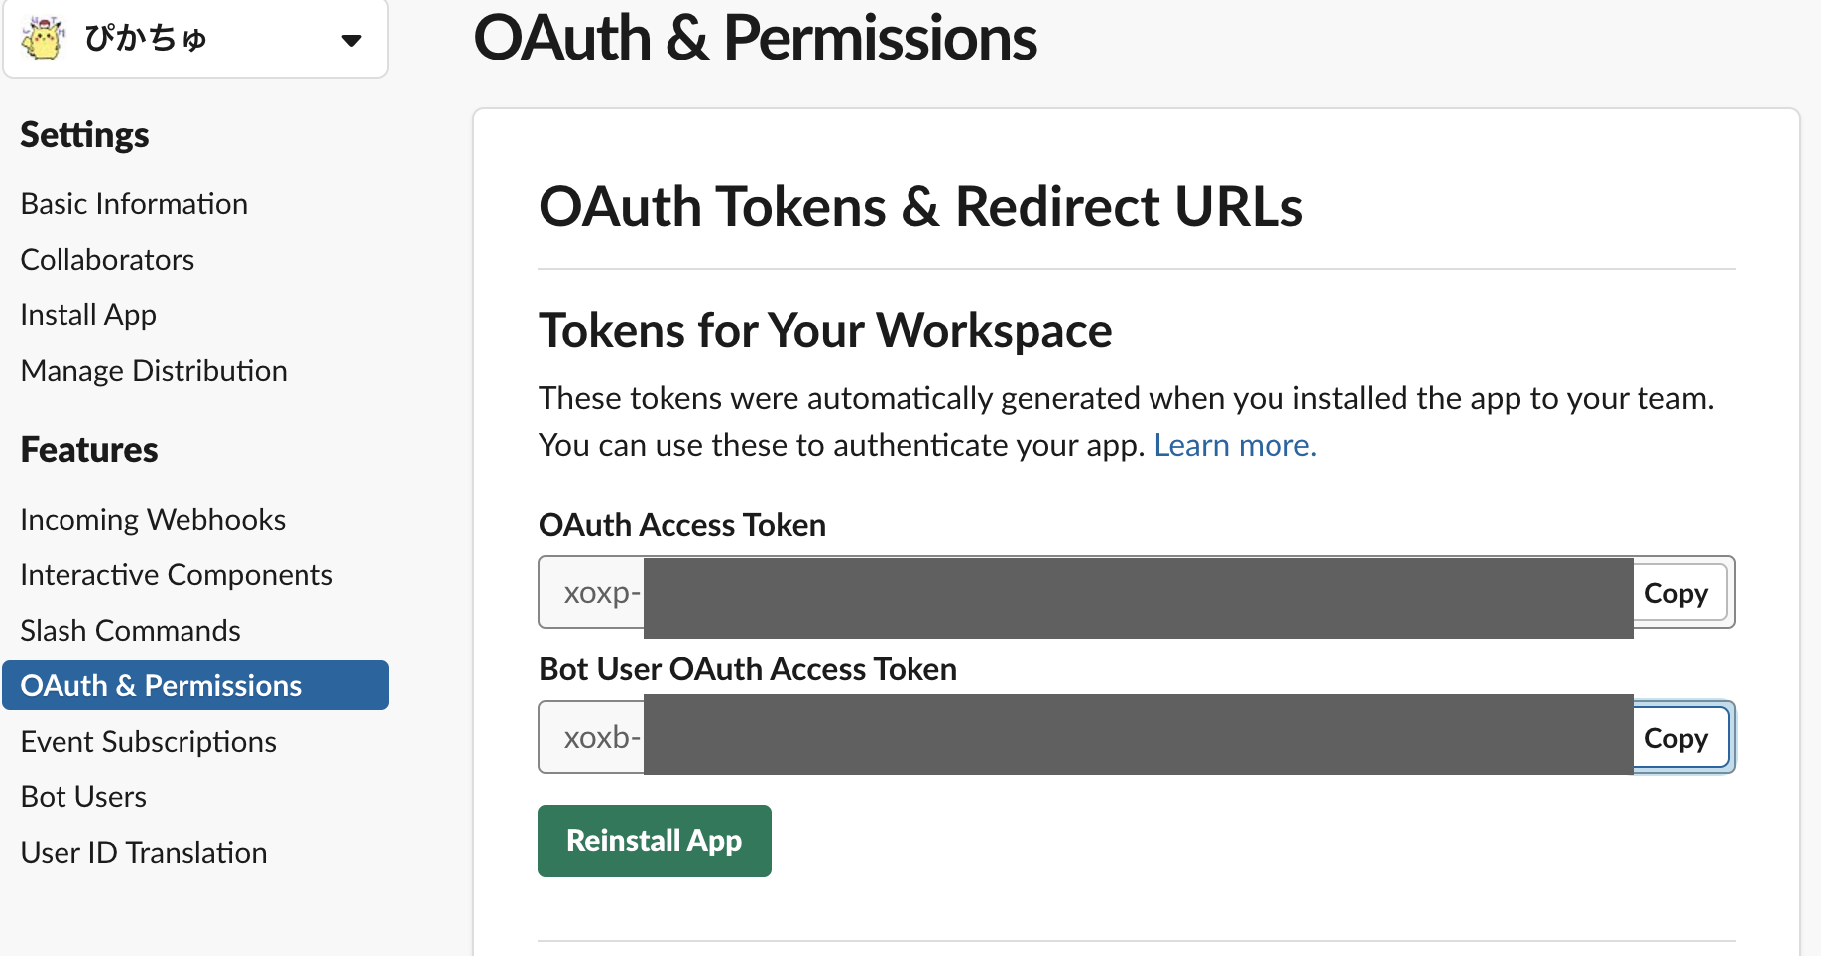
Task: Go to Event Subscriptions
Action: click(148, 742)
